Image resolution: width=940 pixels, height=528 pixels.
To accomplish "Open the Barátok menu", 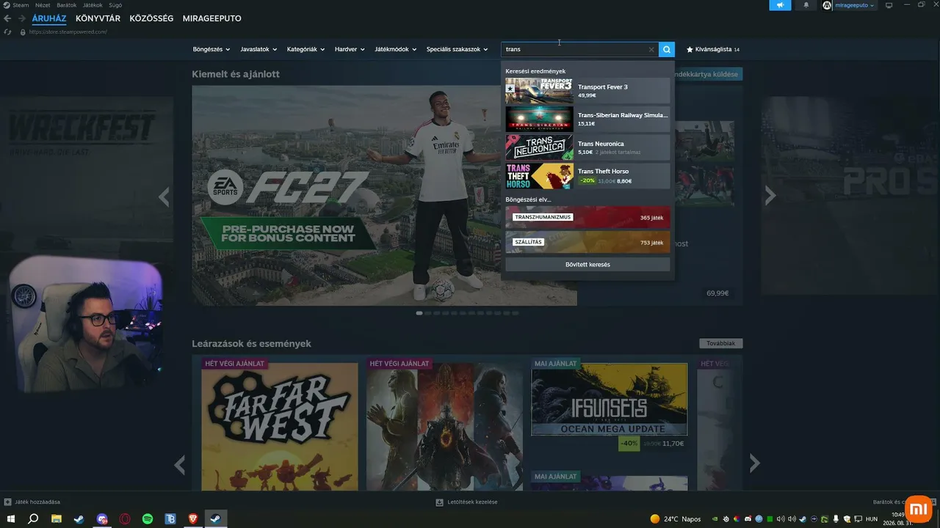I will click(67, 5).
